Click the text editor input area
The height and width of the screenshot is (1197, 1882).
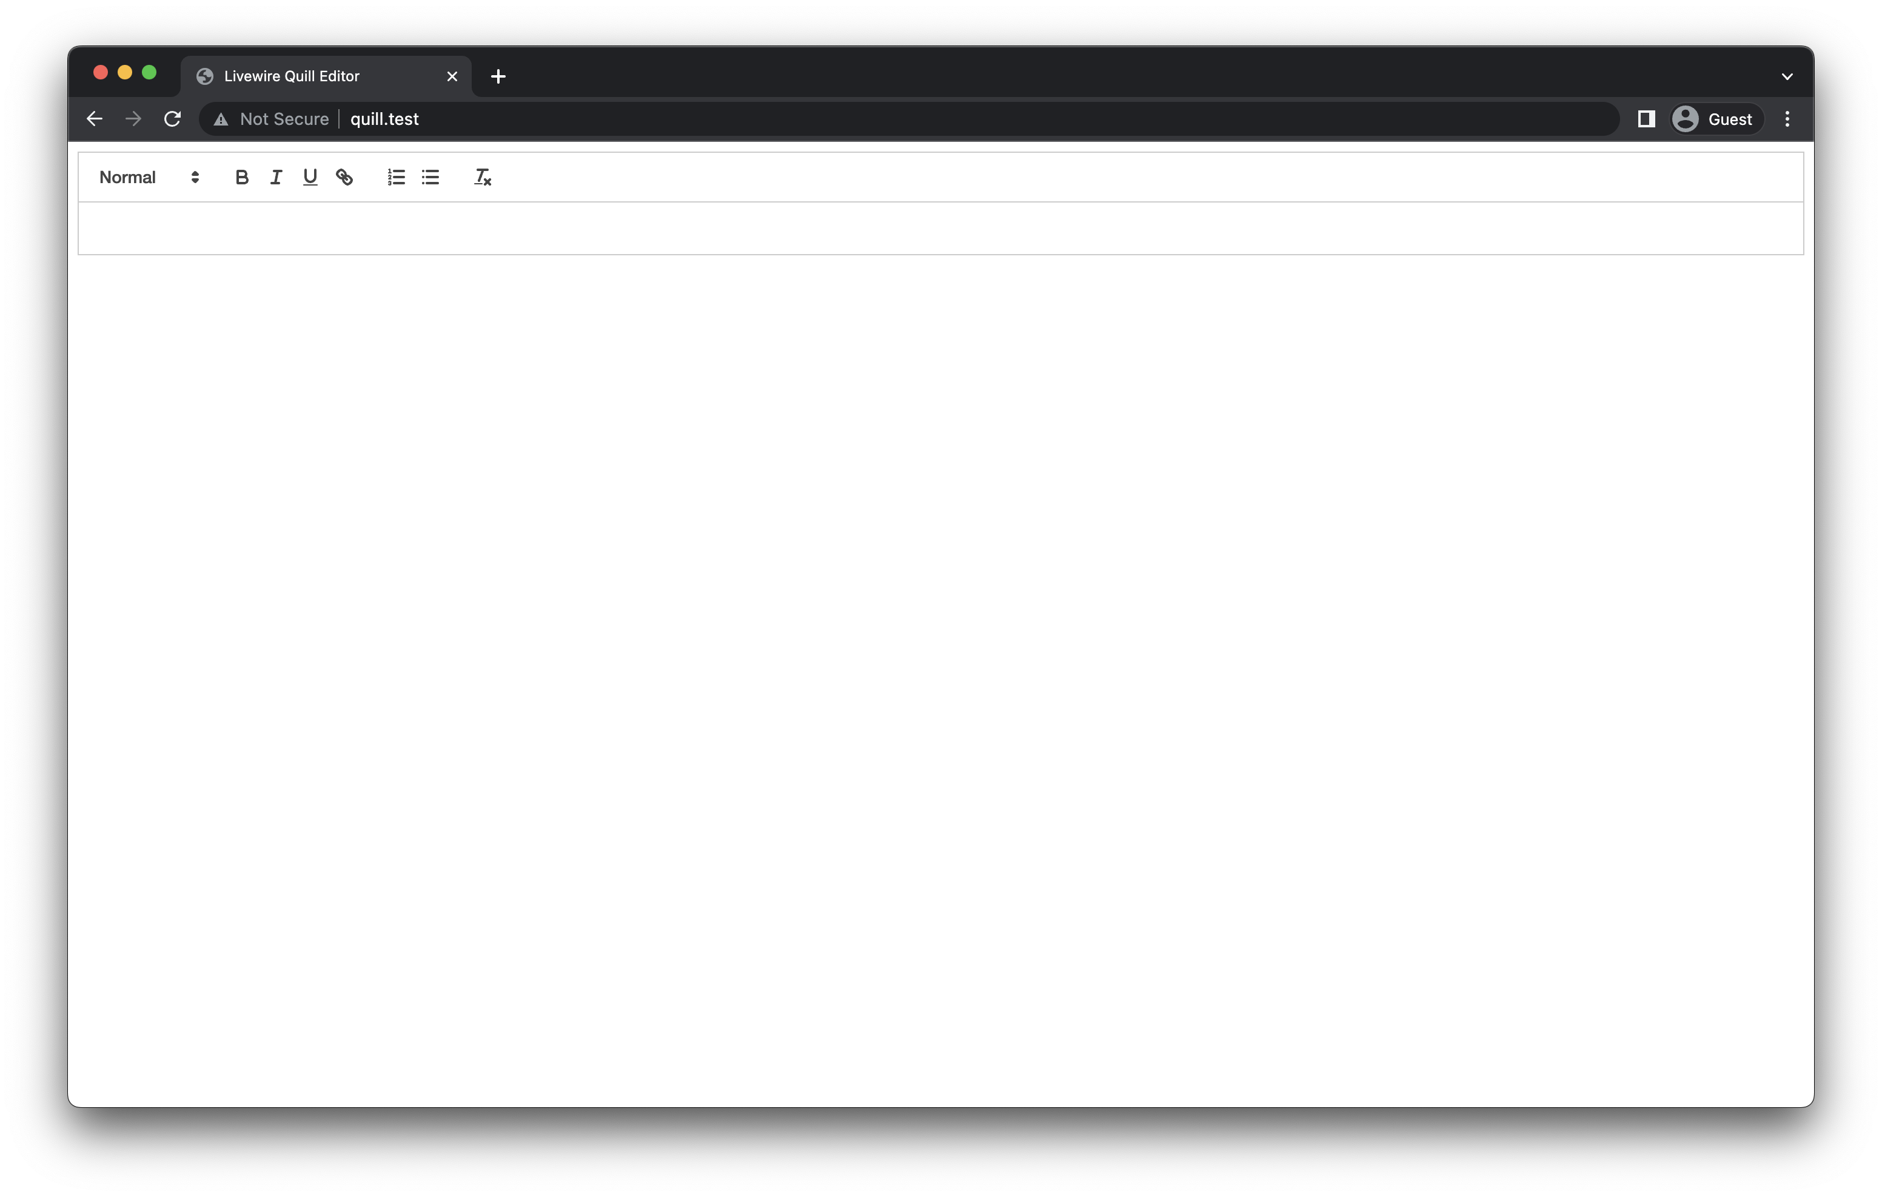click(x=941, y=227)
